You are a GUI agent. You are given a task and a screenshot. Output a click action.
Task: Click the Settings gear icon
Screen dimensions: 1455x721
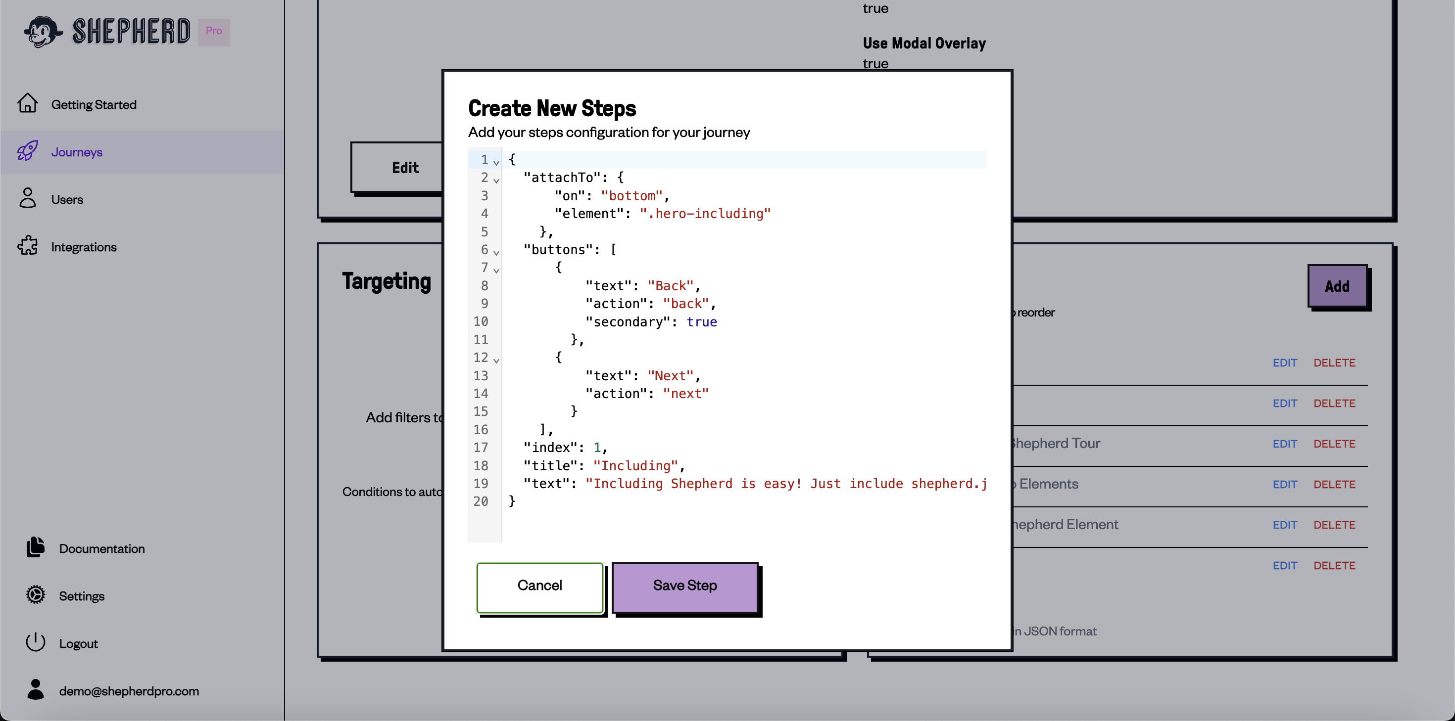point(35,595)
